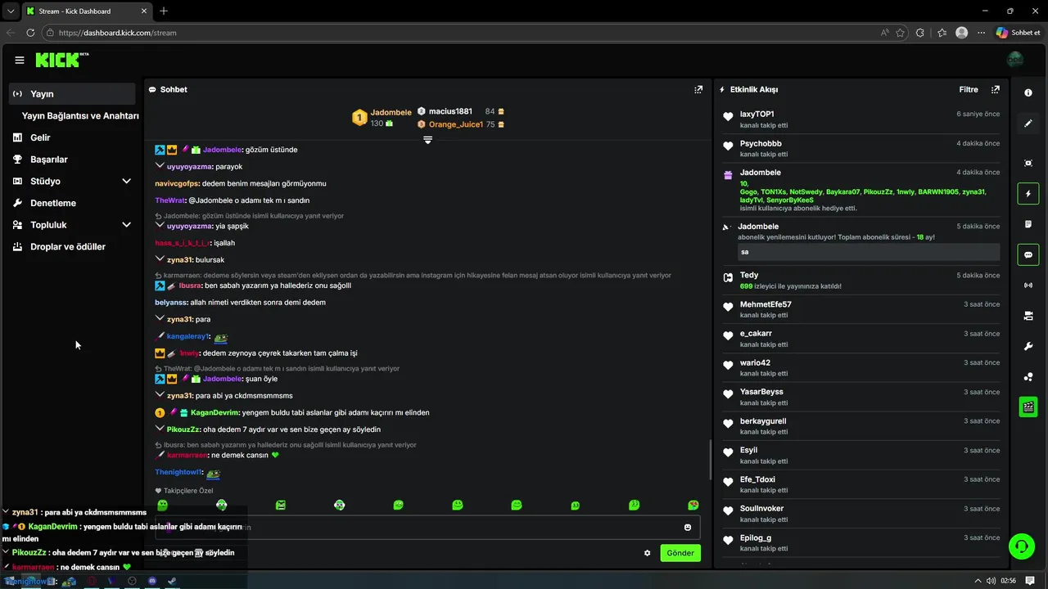Click the heart-eyes emote at row end
Viewport: 1048px width, 589px height.
tap(693, 505)
